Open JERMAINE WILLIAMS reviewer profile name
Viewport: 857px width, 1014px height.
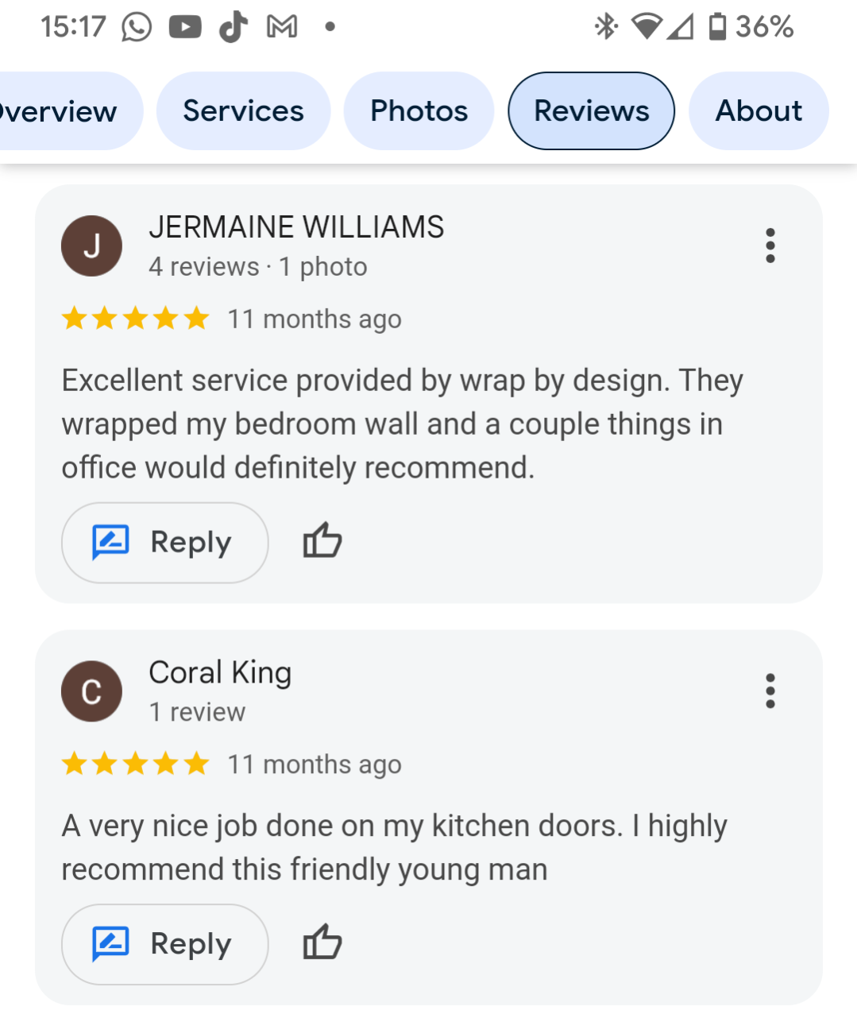click(x=296, y=227)
